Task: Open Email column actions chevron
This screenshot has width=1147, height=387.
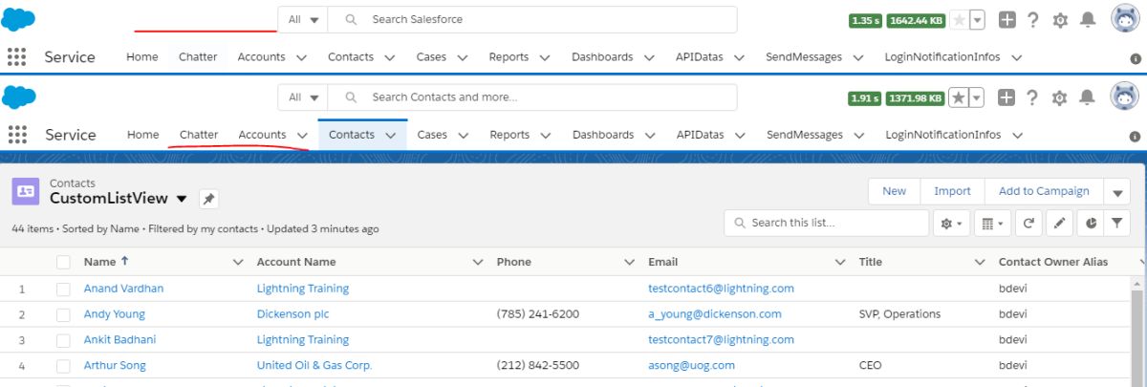Action: [x=840, y=262]
